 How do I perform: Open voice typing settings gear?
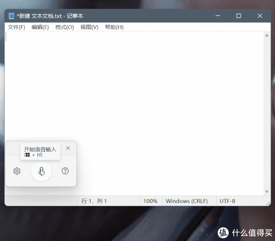tap(17, 171)
